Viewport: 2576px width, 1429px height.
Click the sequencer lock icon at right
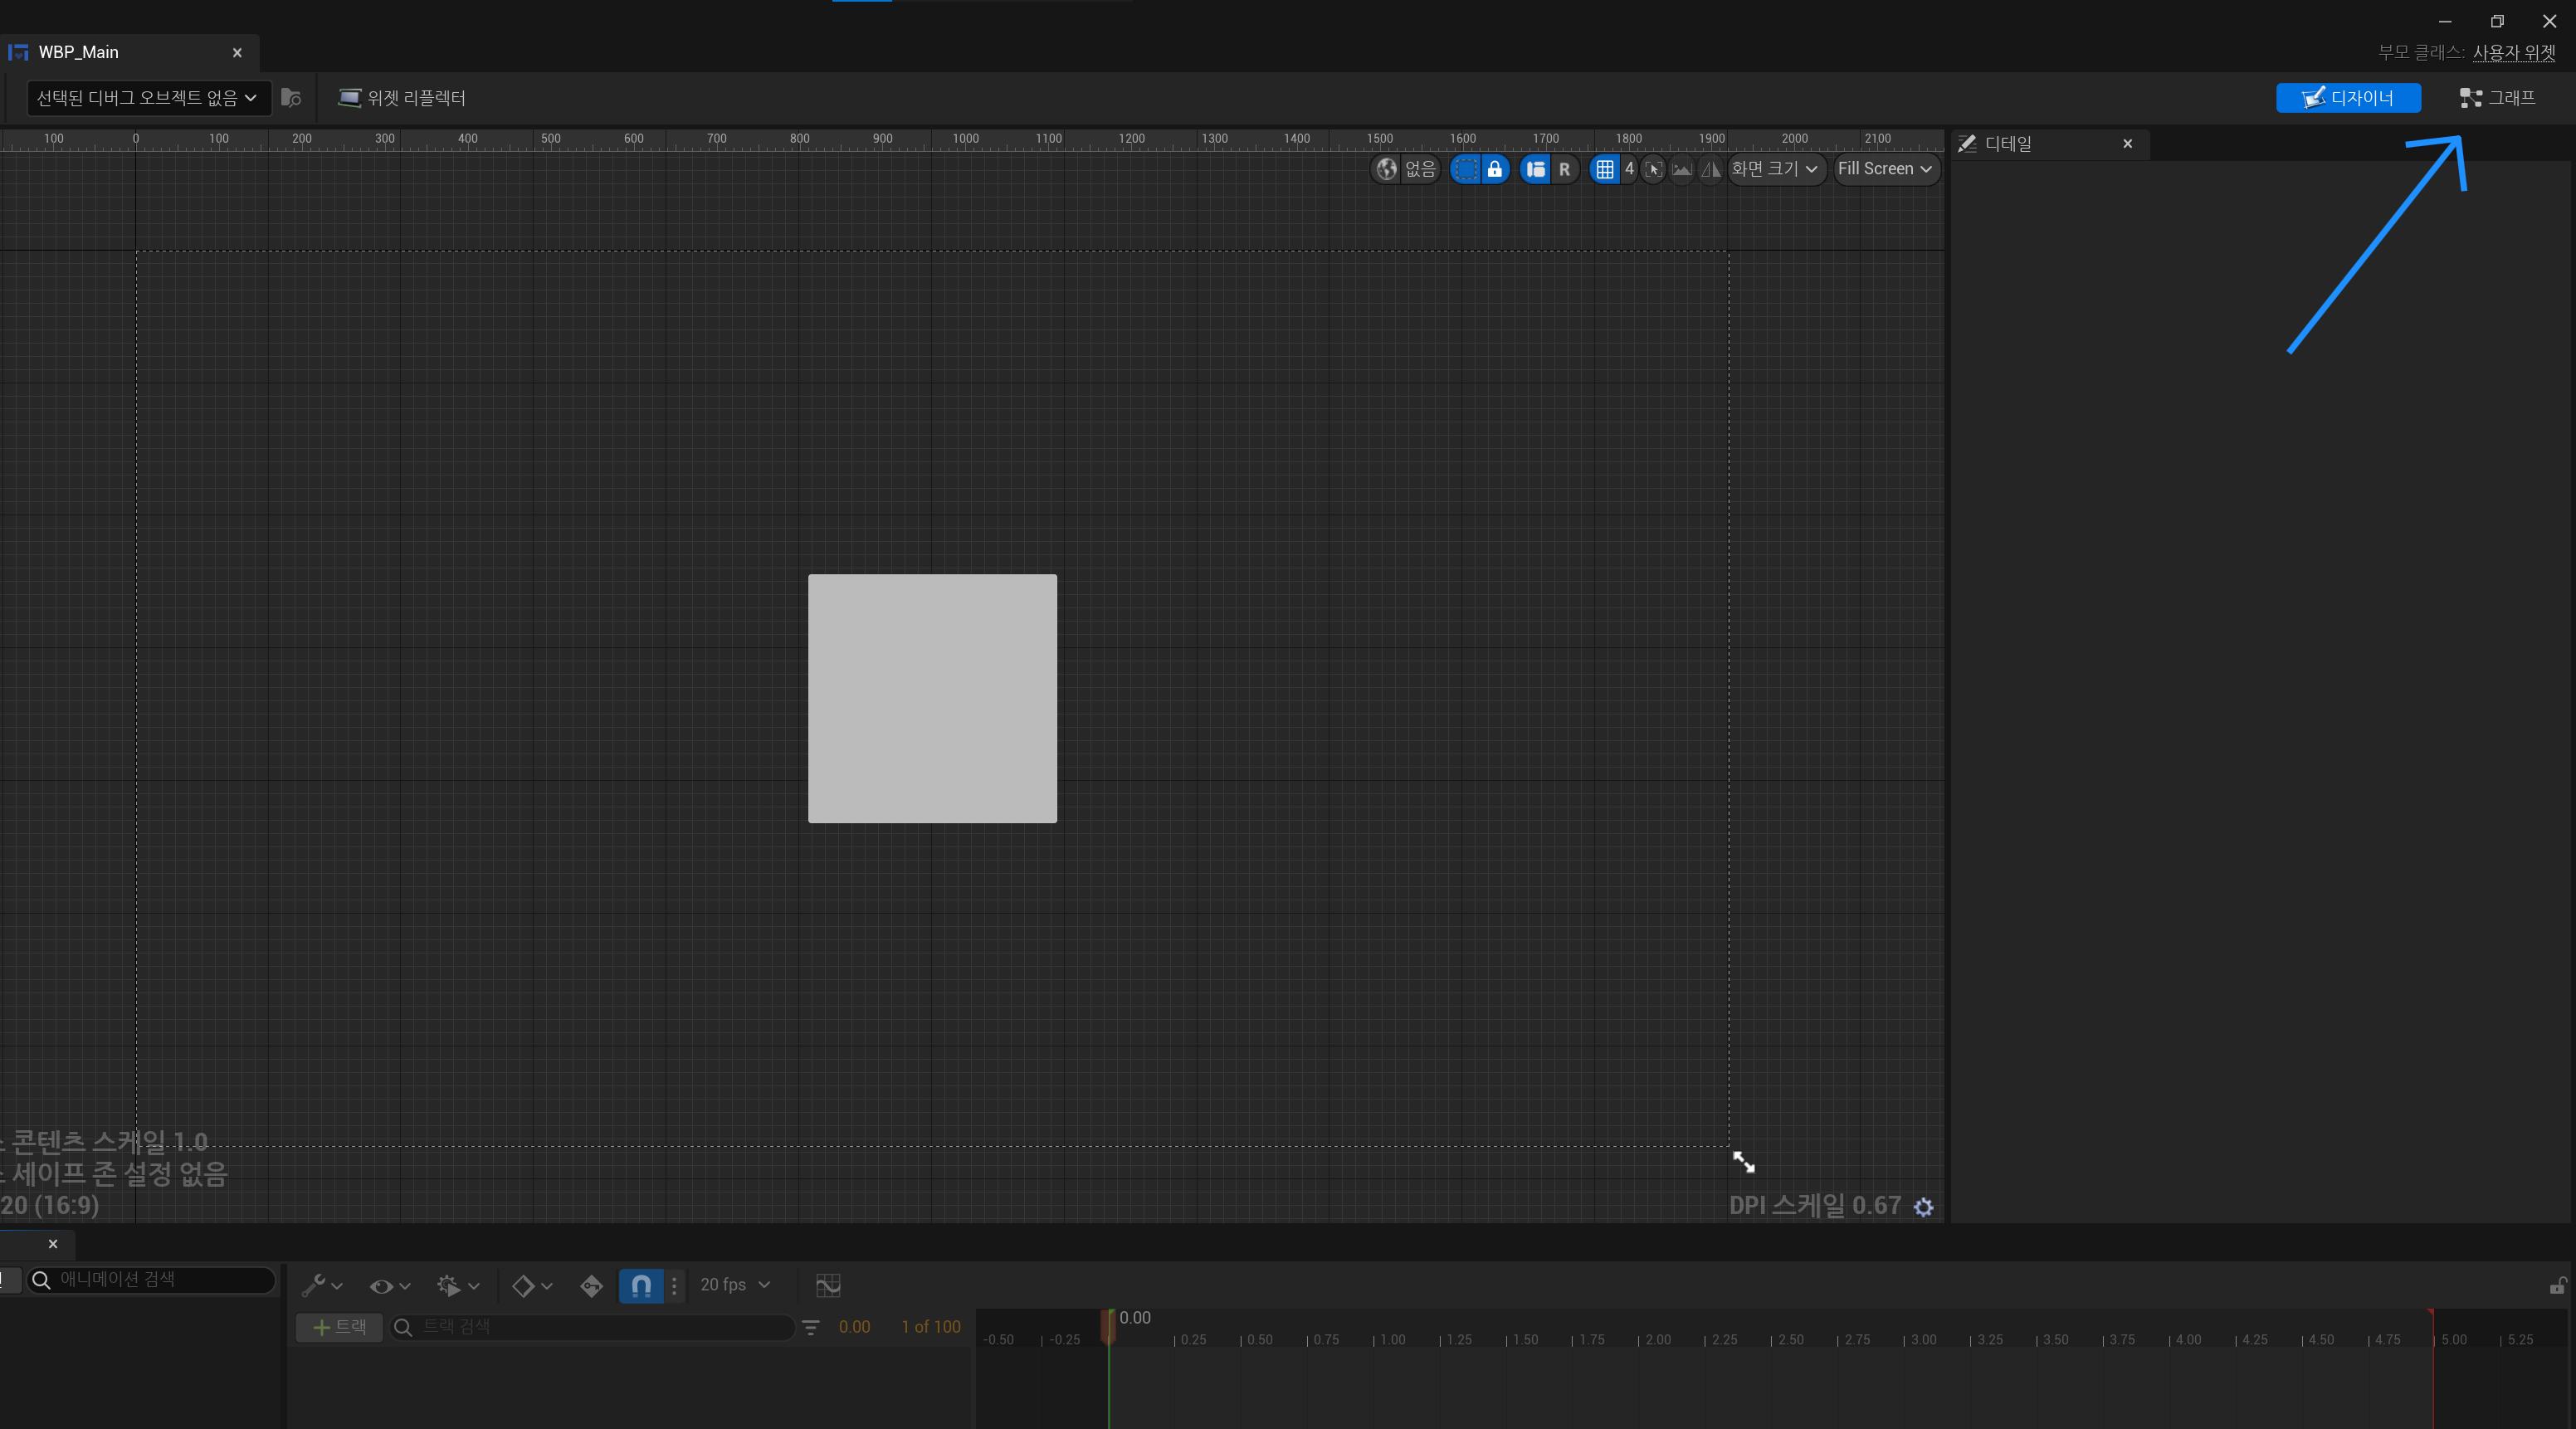(2557, 1286)
